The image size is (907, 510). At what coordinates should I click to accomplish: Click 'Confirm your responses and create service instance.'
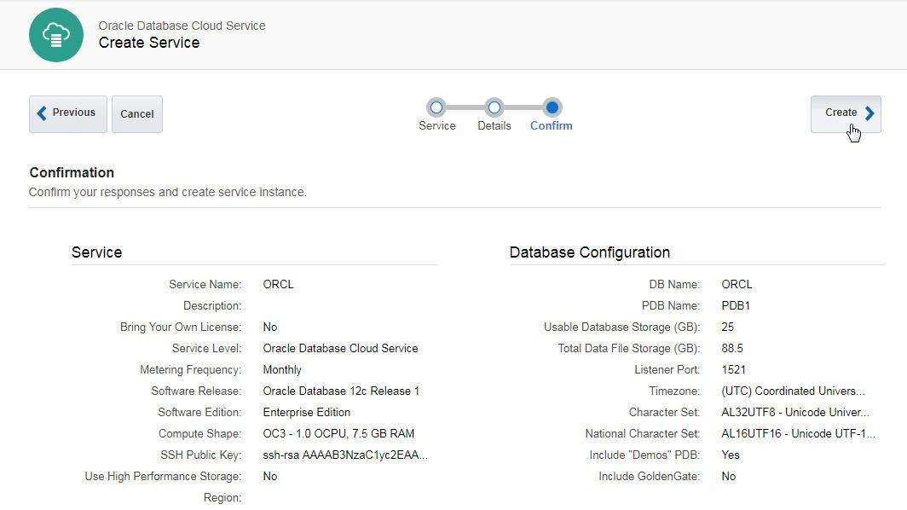tap(168, 192)
